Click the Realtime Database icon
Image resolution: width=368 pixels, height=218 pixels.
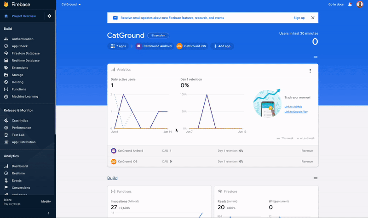(x=6, y=61)
